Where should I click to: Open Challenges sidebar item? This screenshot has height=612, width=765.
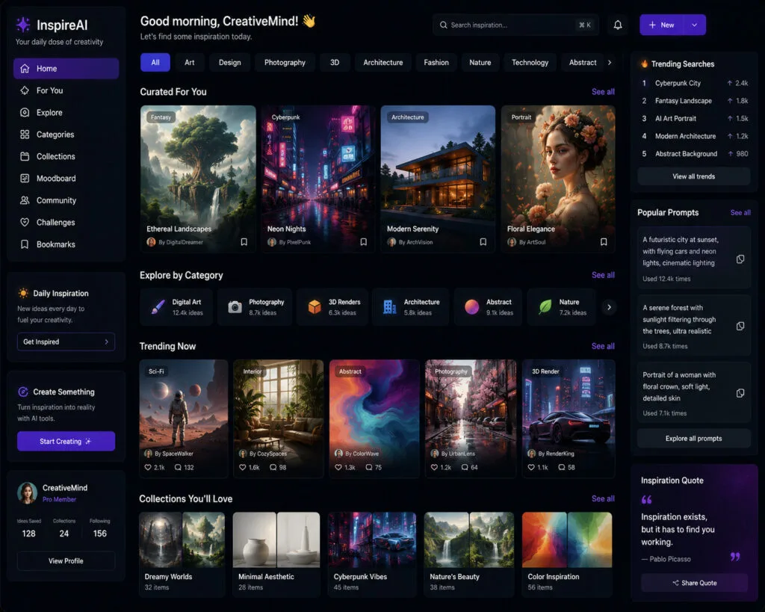click(x=66, y=222)
